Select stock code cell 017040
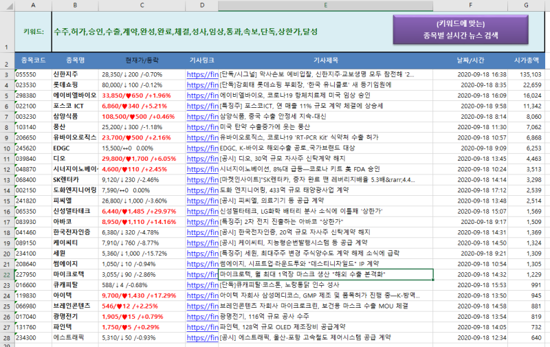Image resolution: width=550 pixels, height=347 pixels. pyautogui.click(x=33, y=317)
